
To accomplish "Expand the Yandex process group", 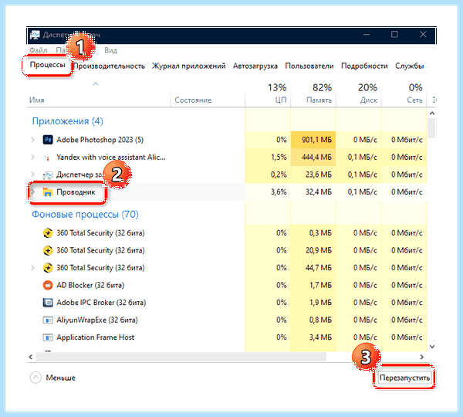I will pos(32,157).
